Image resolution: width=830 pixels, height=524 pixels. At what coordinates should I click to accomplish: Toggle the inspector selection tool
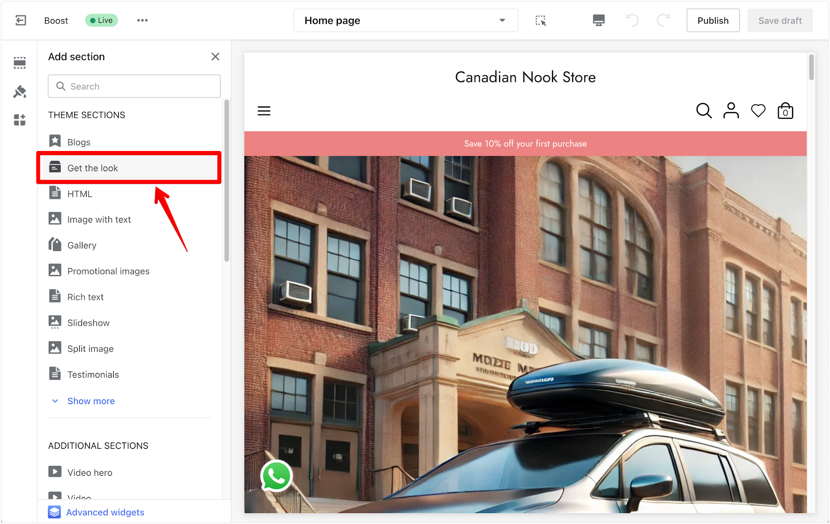point(541,20)
